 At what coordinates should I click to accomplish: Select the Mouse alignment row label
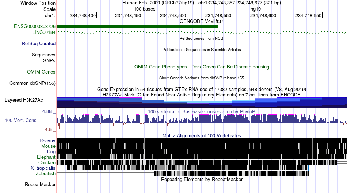[48, 146]
